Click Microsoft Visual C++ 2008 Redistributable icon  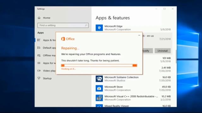[99, 98]
